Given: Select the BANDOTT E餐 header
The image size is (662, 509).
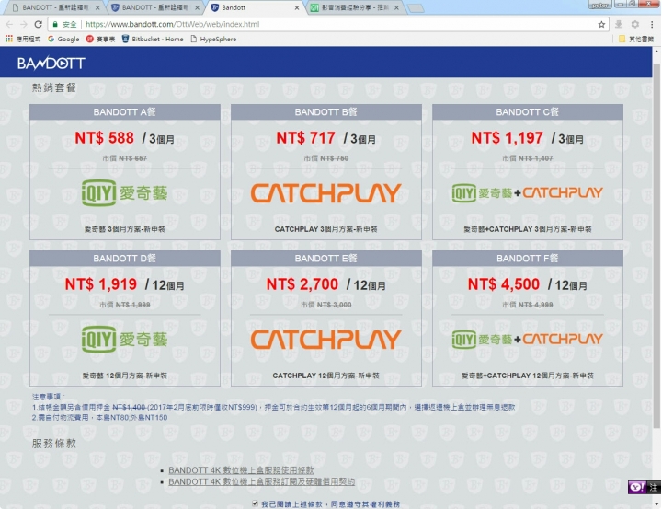Looking at the screenshot, I should click(x=325, y=258).
